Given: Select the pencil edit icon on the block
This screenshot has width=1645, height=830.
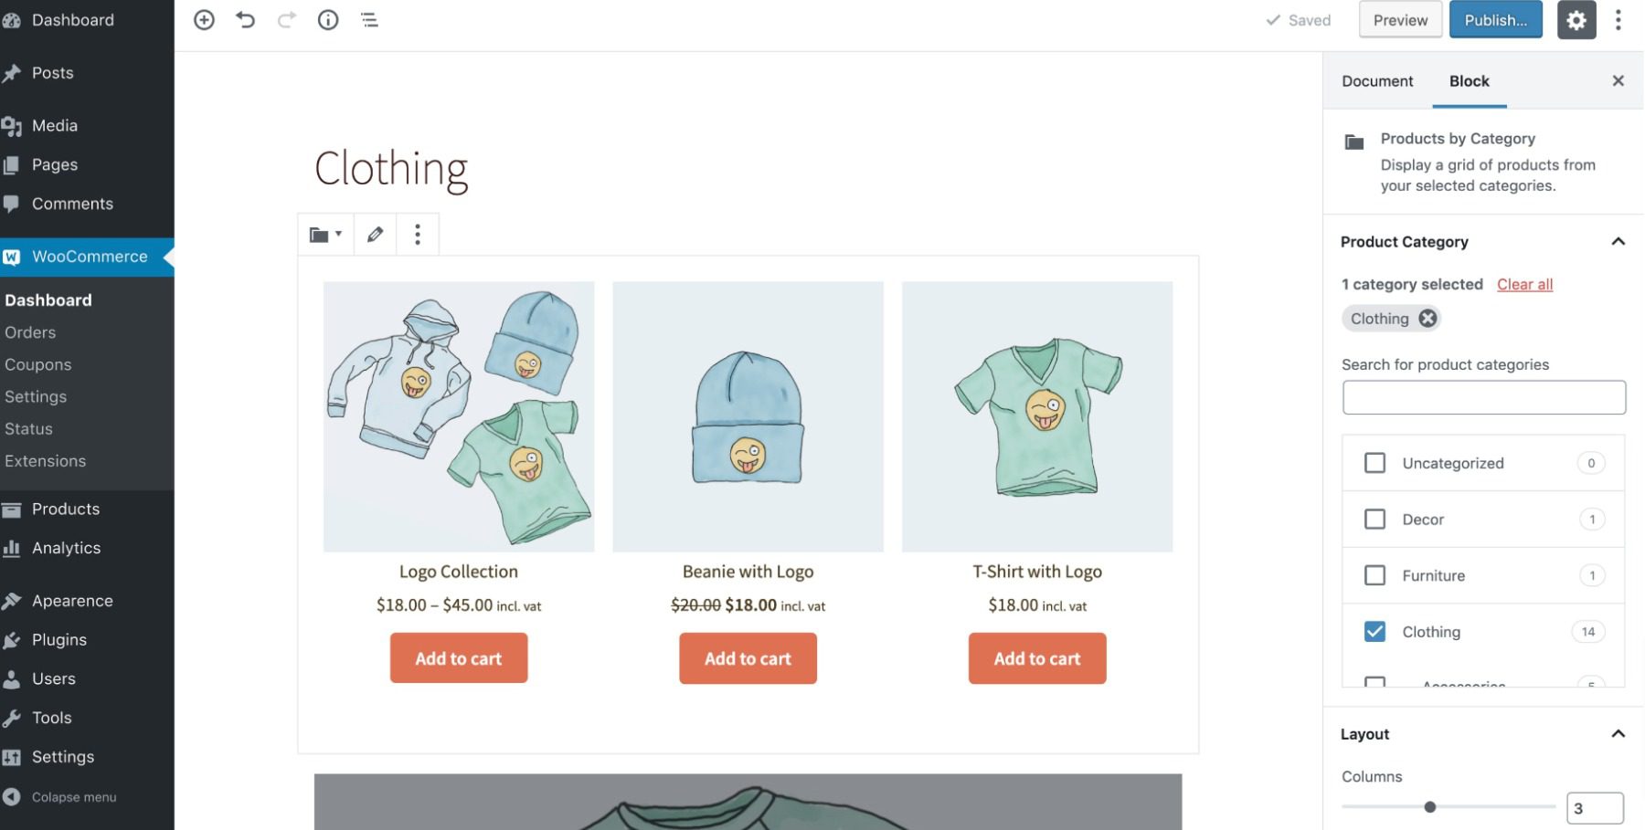Looking at the screenshot, I should click(x=374, y=234).
